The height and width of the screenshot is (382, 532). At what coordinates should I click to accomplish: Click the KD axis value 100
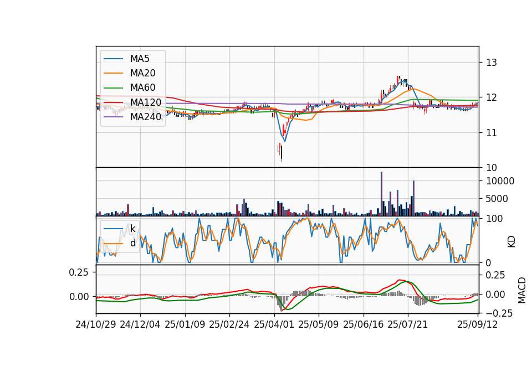495,219
